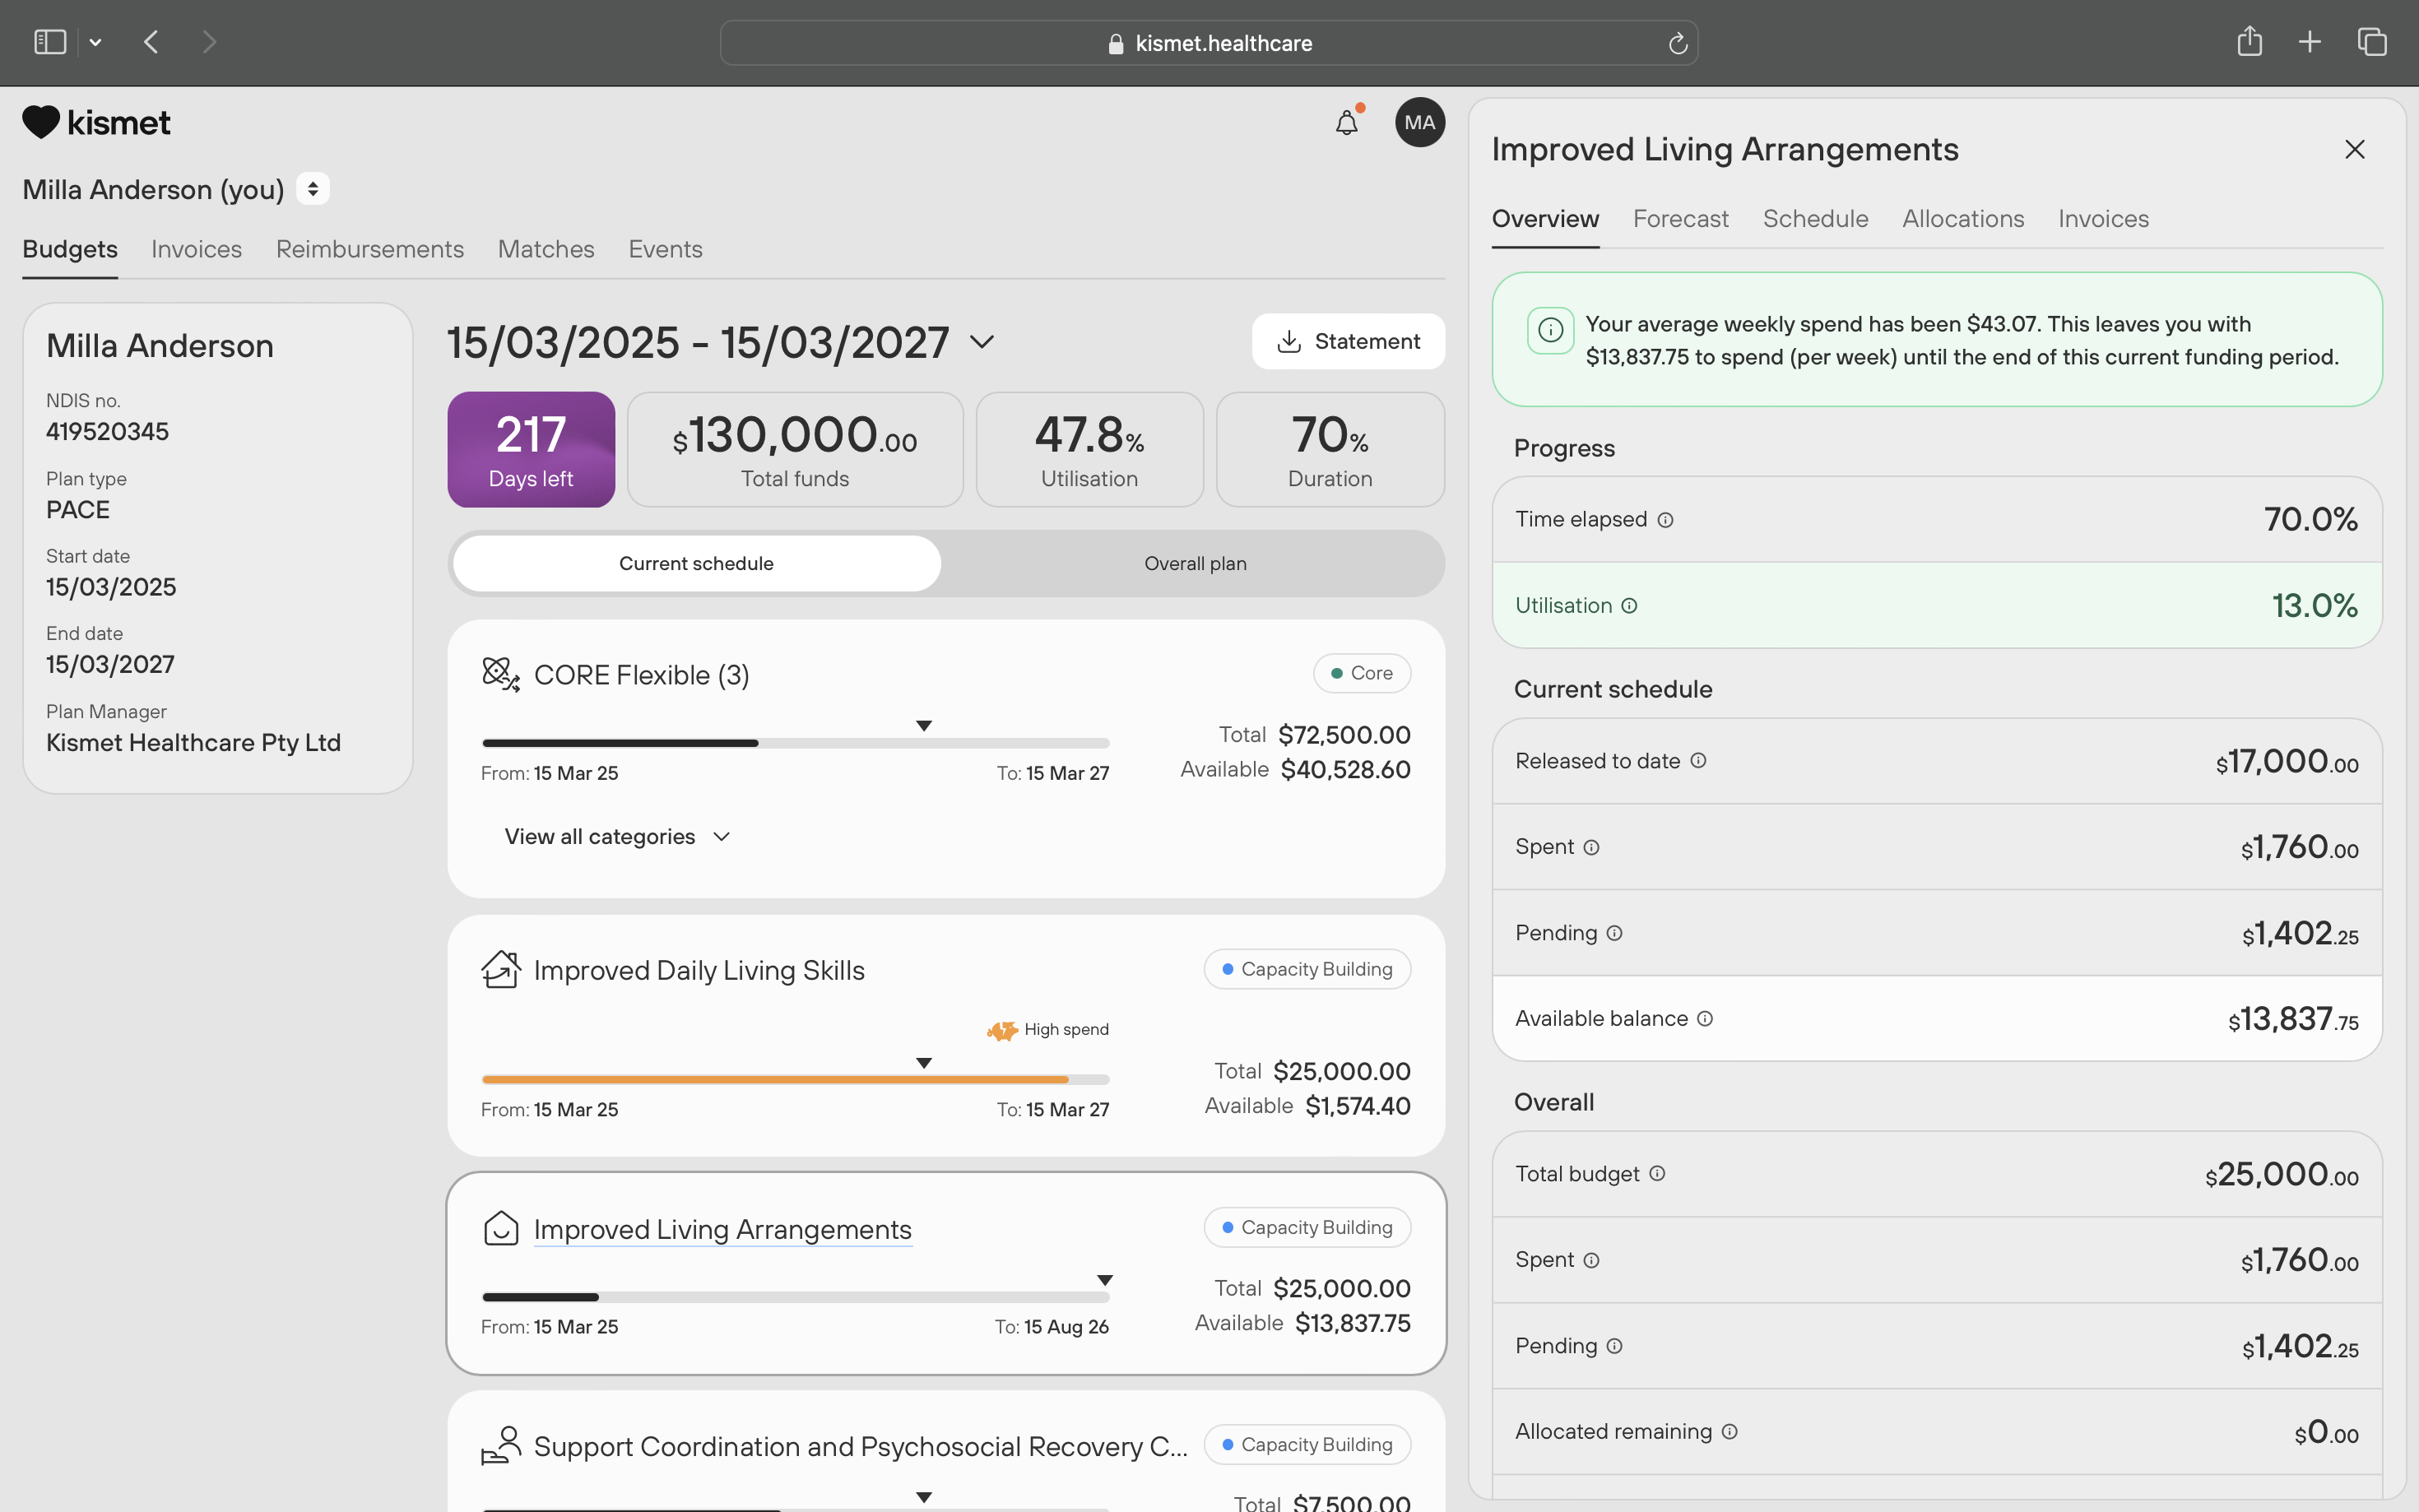This screenshot has width=2419, height=1512.
Task: Click the info icon beside Time elapsed
Action: point(1665,520)
